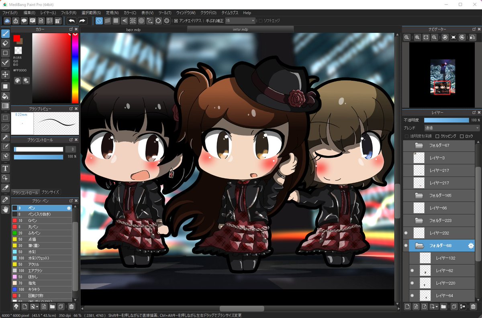Select folder フォルダー165
The height and width of the screenshot is (318, 482).
[x=439, y=195]
